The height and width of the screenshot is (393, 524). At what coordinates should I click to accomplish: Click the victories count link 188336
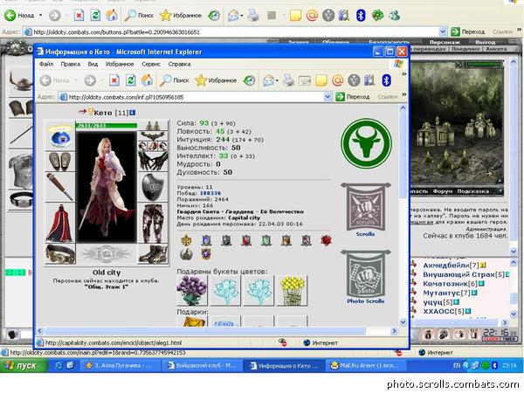coord(210,193)
